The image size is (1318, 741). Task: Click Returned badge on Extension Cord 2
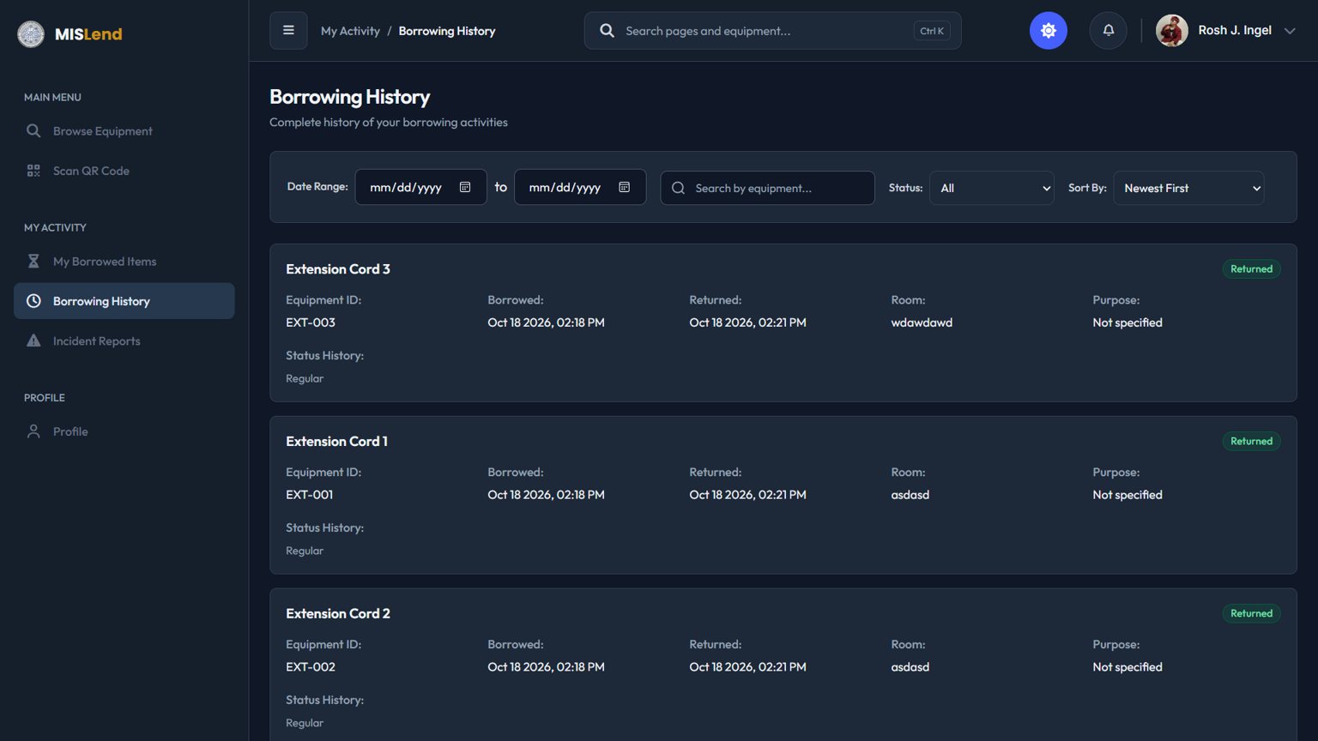[1251, 614]
